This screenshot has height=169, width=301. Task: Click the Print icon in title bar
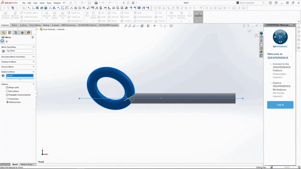(x=96, y=3)
